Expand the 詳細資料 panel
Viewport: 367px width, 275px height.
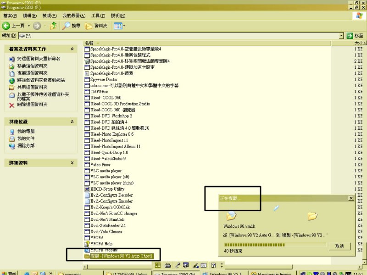point(72,163)
